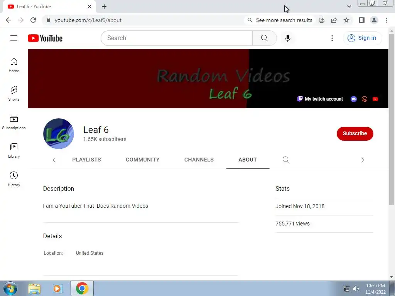395x296 pixels.
Task: Open YouTube settings three-dot menu
Action: click(x=332, y=38)
